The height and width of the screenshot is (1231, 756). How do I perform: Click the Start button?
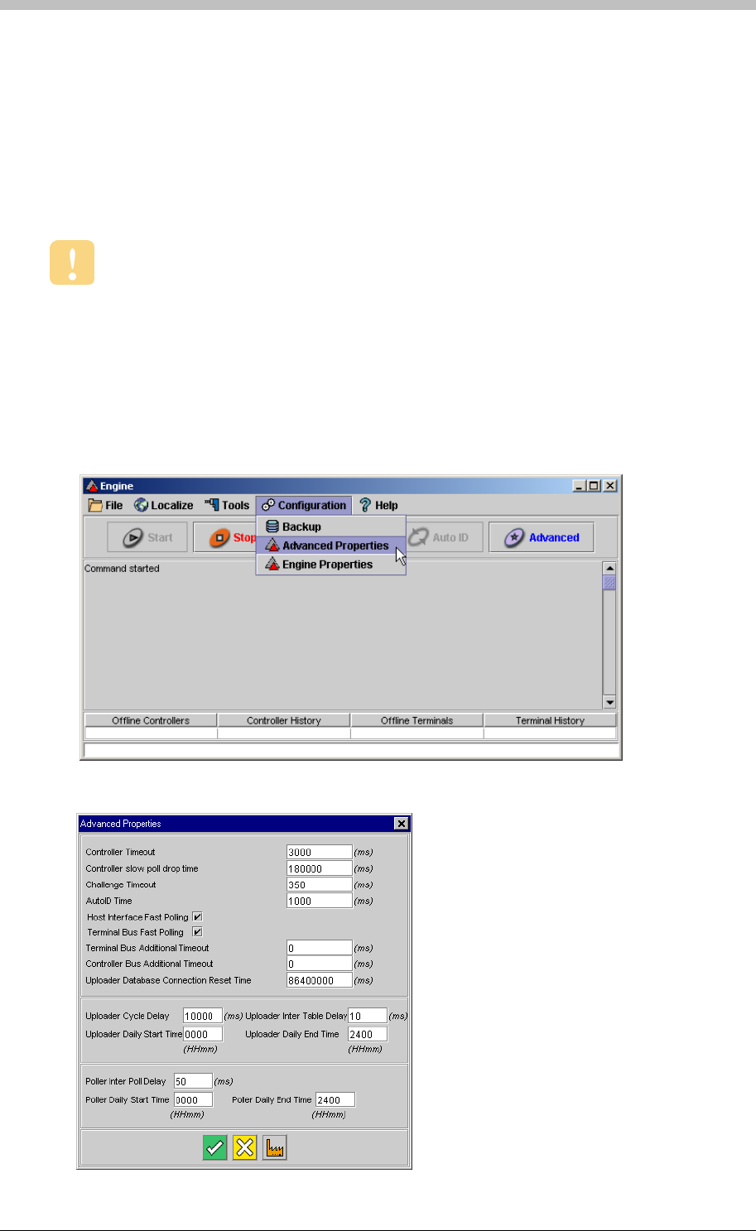pos(147,537)
